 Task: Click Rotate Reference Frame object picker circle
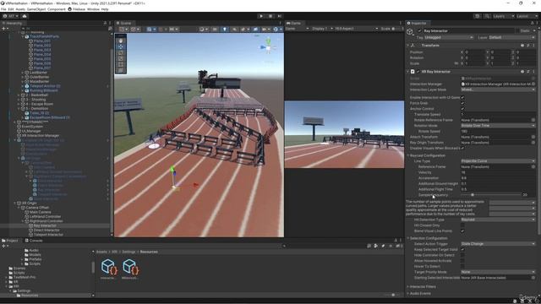pyautogui.click(x=533, y=120)
